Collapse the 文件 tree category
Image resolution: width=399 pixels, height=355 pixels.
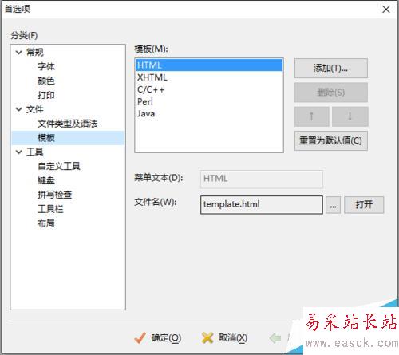coord(18,109)
